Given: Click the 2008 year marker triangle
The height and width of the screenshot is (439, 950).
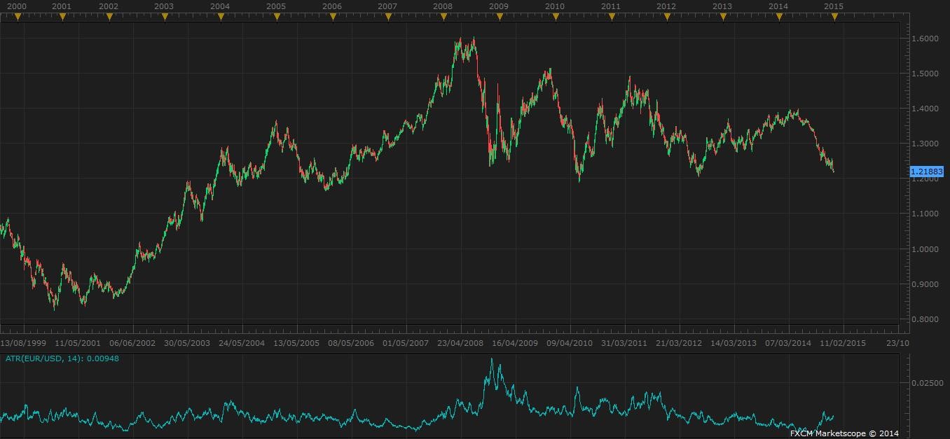Looking at the screenshot, I should (x=443, y=17).
